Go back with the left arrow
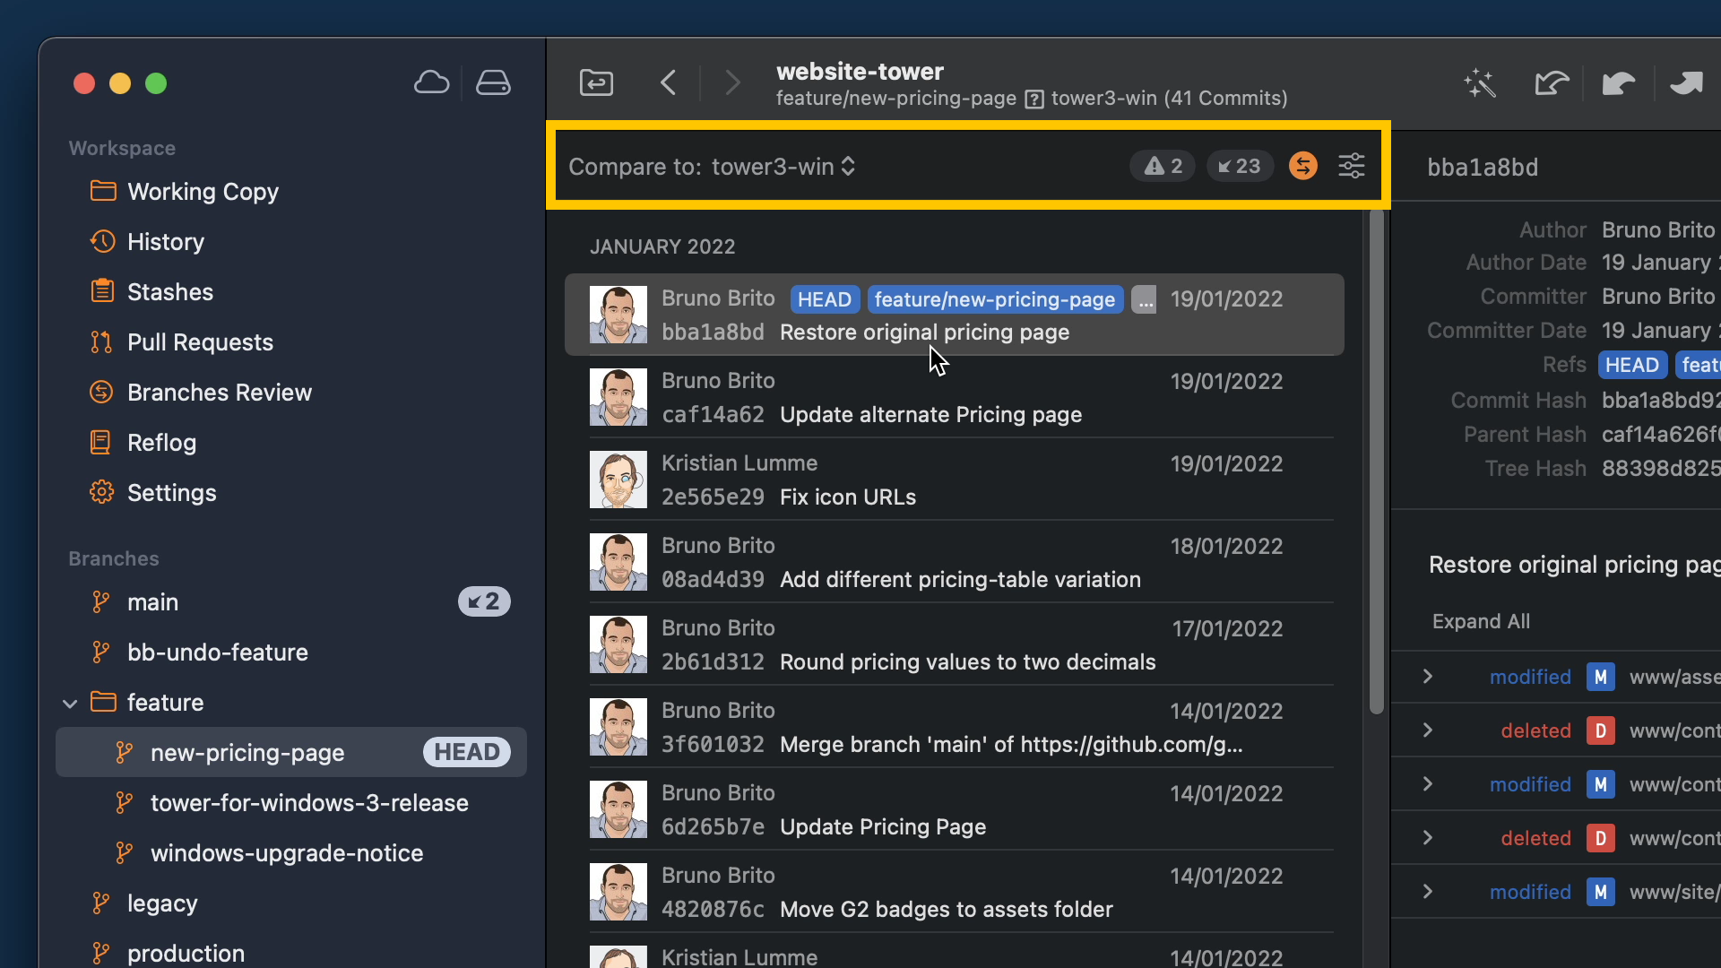 [668, 82]
